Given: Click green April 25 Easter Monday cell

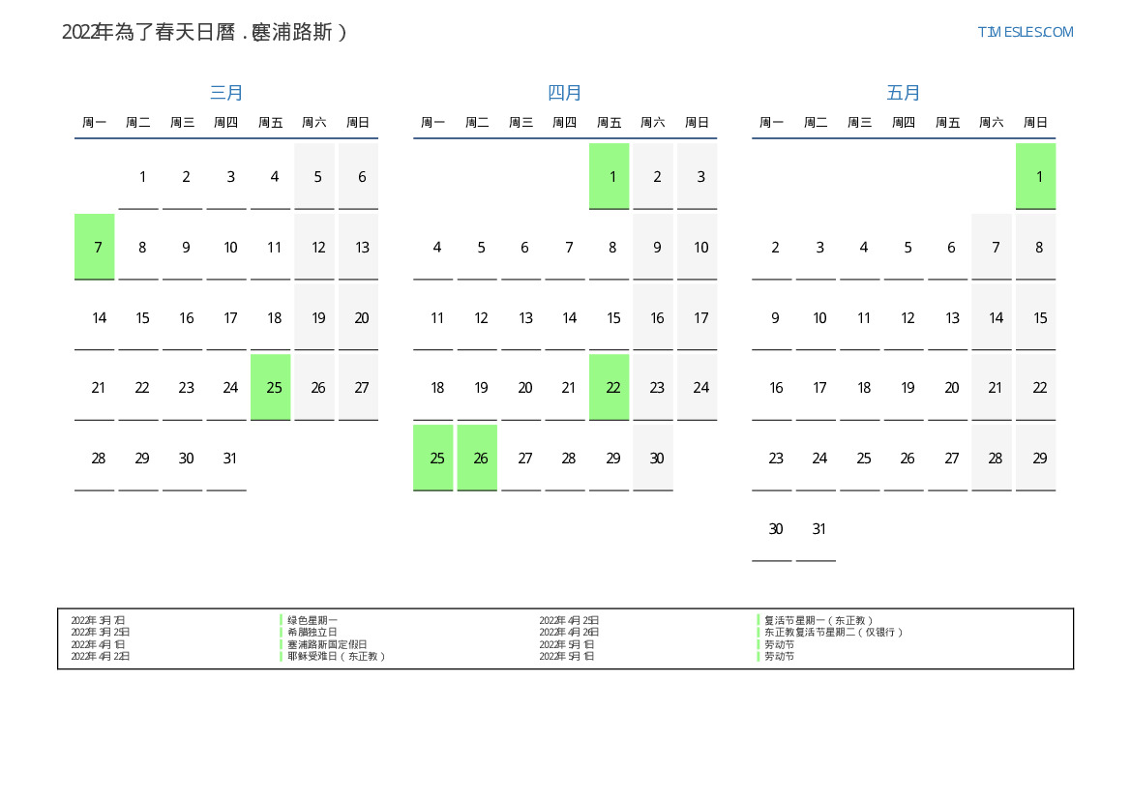Looking at the screenshot, I should [x=433, y=458].
